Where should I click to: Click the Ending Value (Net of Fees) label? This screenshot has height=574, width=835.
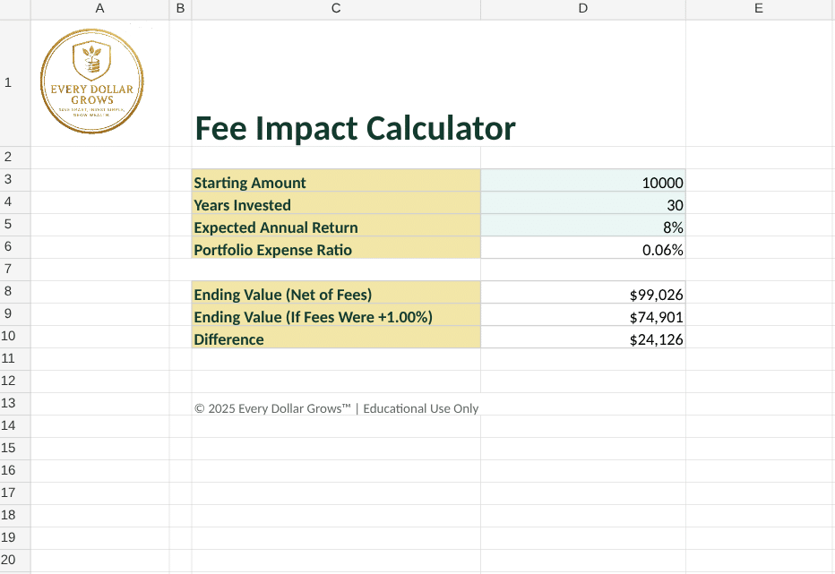pos(336,292)
